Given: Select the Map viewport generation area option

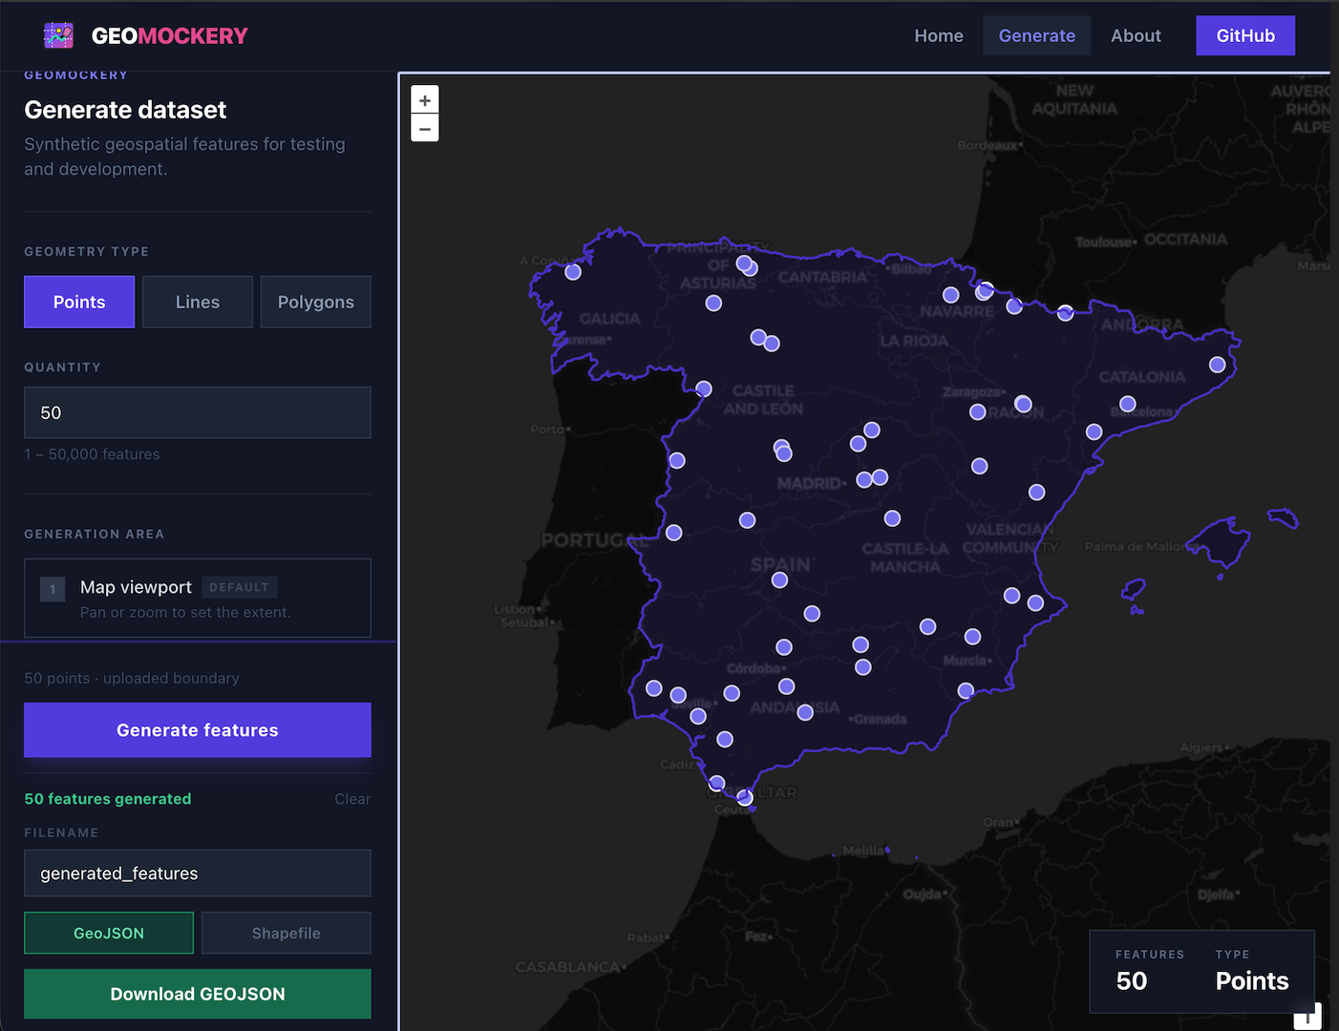Looking at the screenshot, I should tap(197, 598).
